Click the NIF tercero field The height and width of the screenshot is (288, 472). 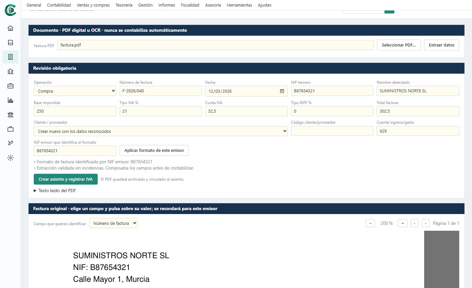pos(332,91)
